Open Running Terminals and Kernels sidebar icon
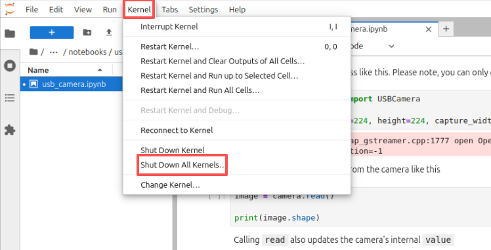 tap(10, 66)
